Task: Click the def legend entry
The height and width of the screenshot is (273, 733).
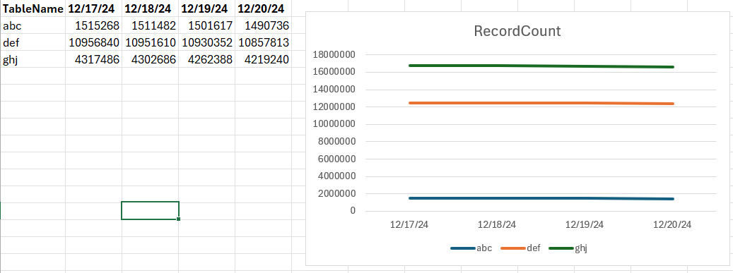Action: (520, 248)
